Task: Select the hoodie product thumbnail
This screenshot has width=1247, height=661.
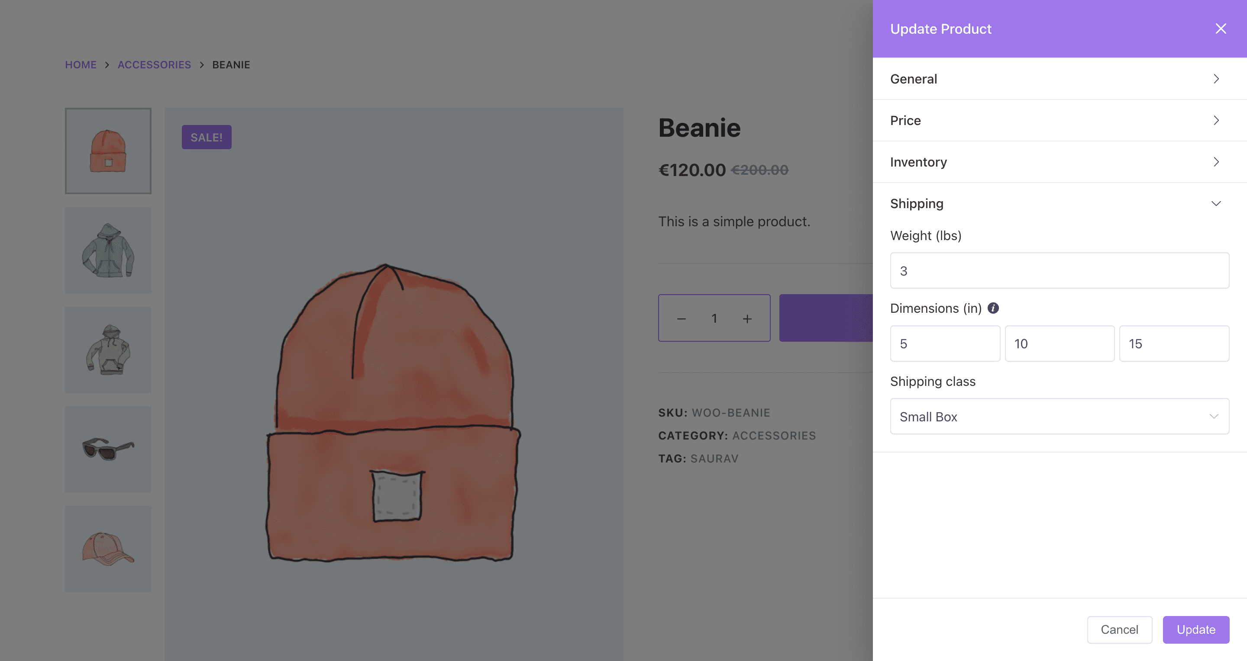Action: [108, 250]
